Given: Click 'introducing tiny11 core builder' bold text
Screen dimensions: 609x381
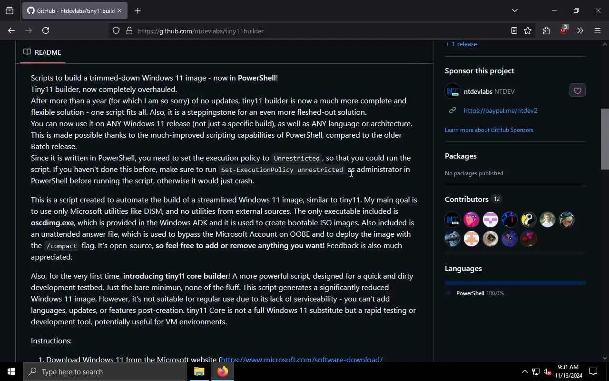Looking at the screenshot, I should pos(176,276).
